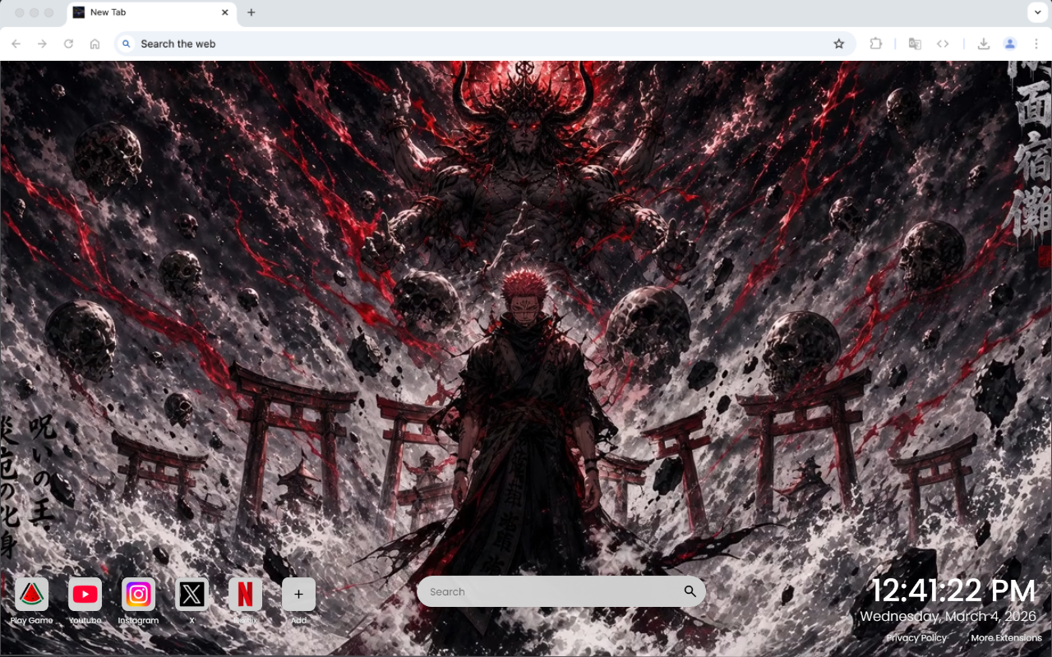
Task: Open the X shortcut icon
Action: (191, 594)
